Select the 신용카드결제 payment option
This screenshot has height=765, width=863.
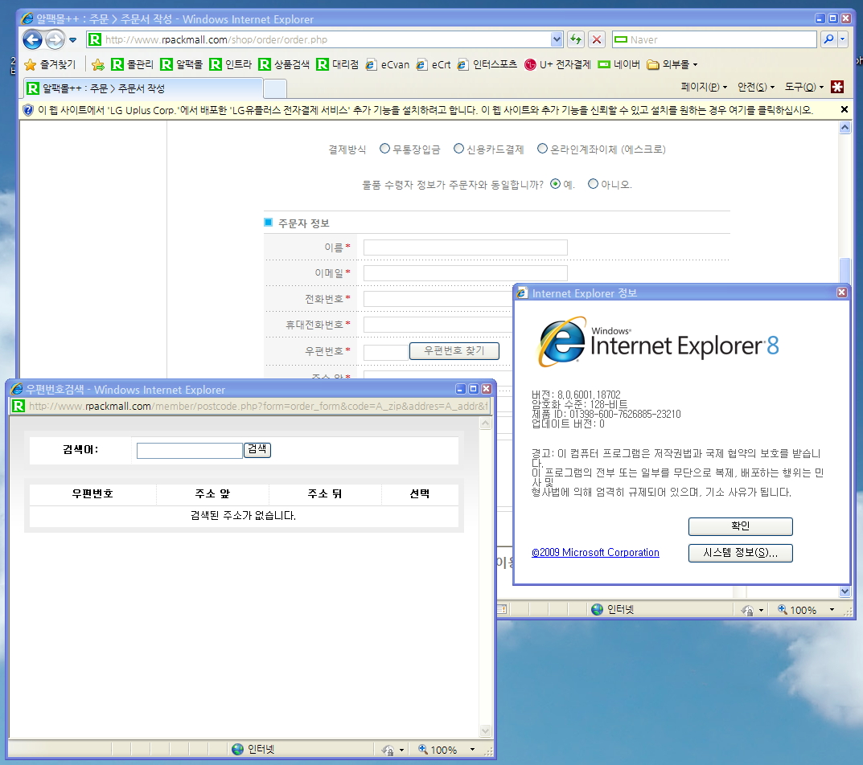(459, 149)
